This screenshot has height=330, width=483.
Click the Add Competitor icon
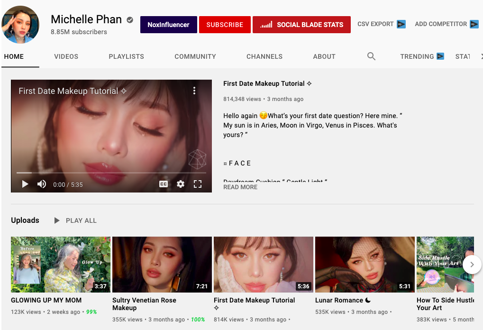[x=474, y=24]
